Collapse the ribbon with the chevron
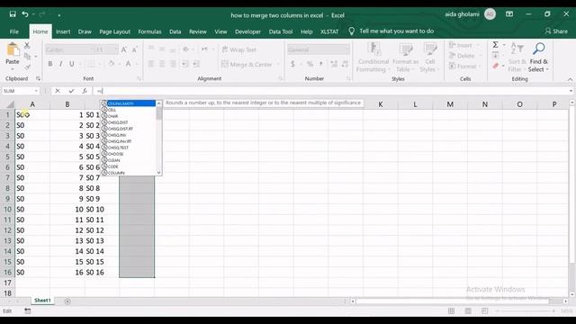 (x=570, y=79)
